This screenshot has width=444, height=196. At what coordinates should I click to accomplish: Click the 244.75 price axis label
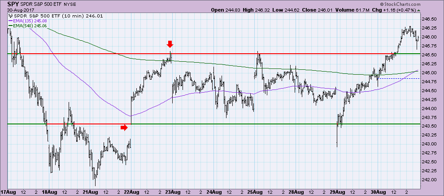pyautogui.click(x=428, y=81)
